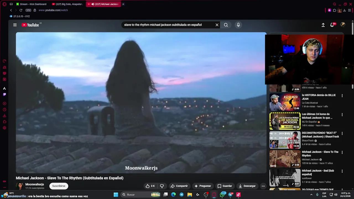Open options for la HISTORIA detrás de BILLIE JEAN
The image size is (354, 199).
tap(342, 96)
